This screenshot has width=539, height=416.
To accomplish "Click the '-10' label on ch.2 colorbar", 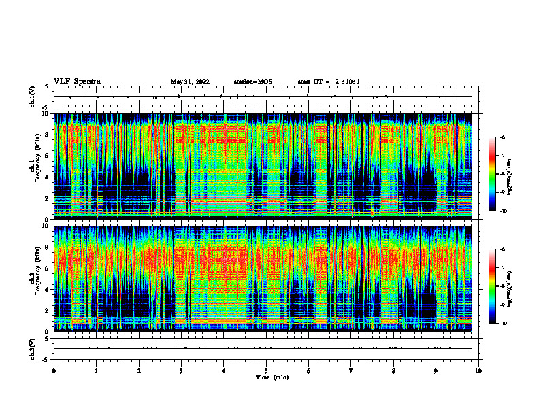I will tap(503, 324).
